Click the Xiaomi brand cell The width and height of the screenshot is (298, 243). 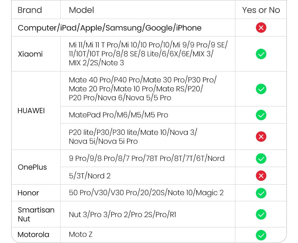[30, 54]
